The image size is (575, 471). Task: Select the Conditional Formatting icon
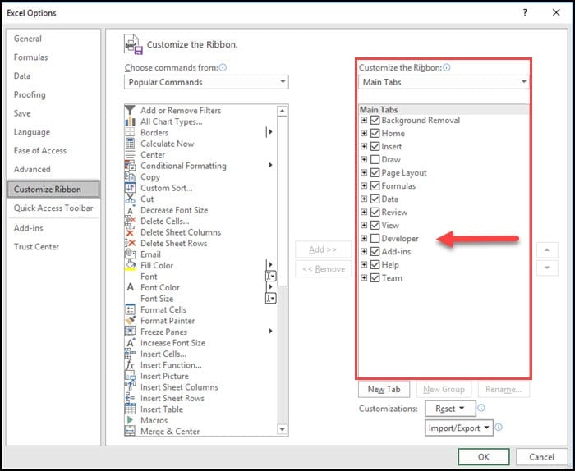130,166
